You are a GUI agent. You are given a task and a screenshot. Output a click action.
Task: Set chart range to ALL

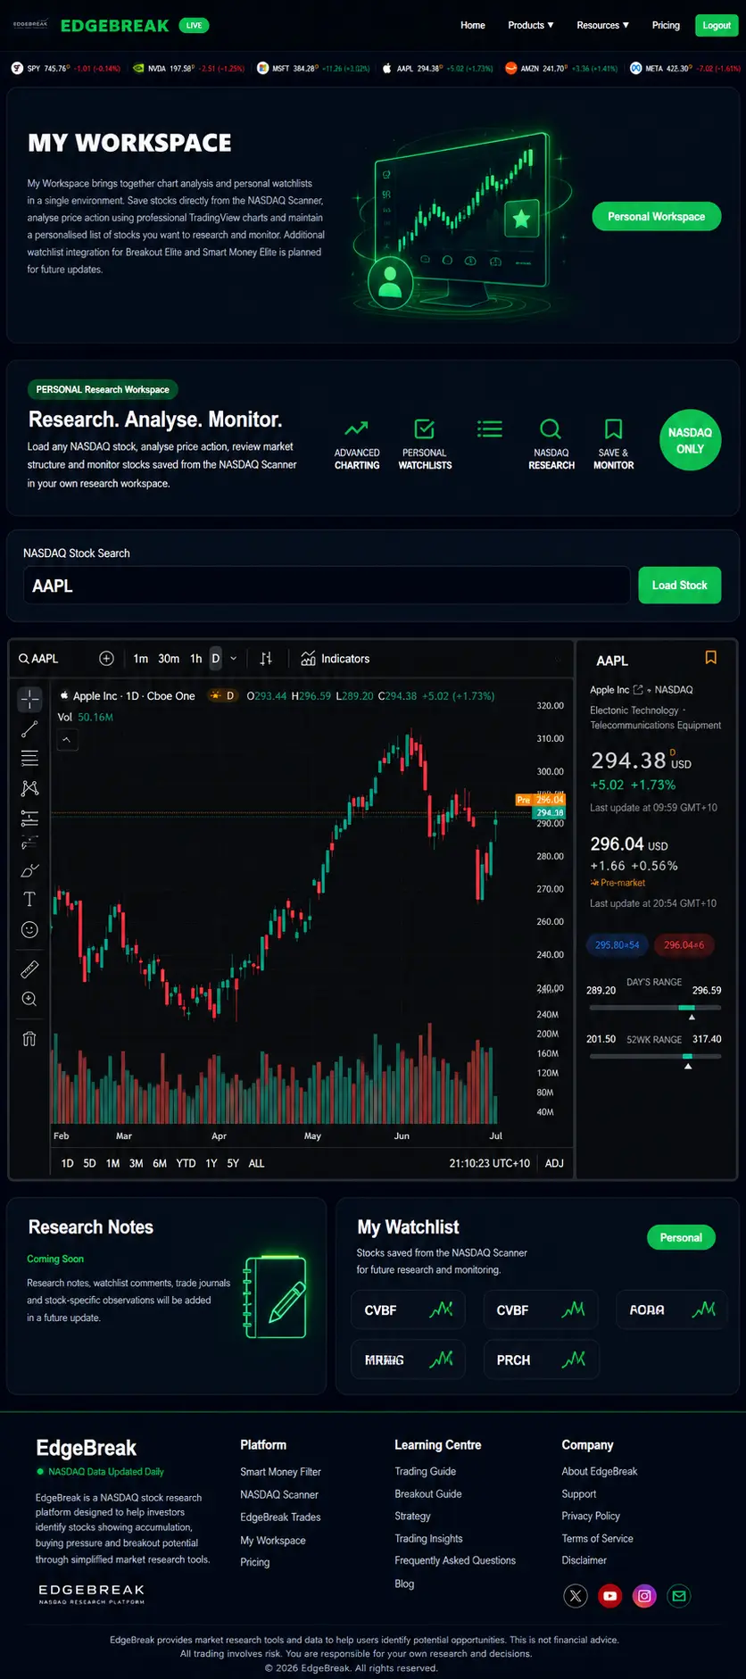(x=256, y=1163)
